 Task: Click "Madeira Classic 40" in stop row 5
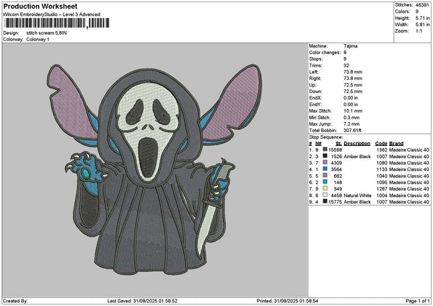tap(409, 176)
